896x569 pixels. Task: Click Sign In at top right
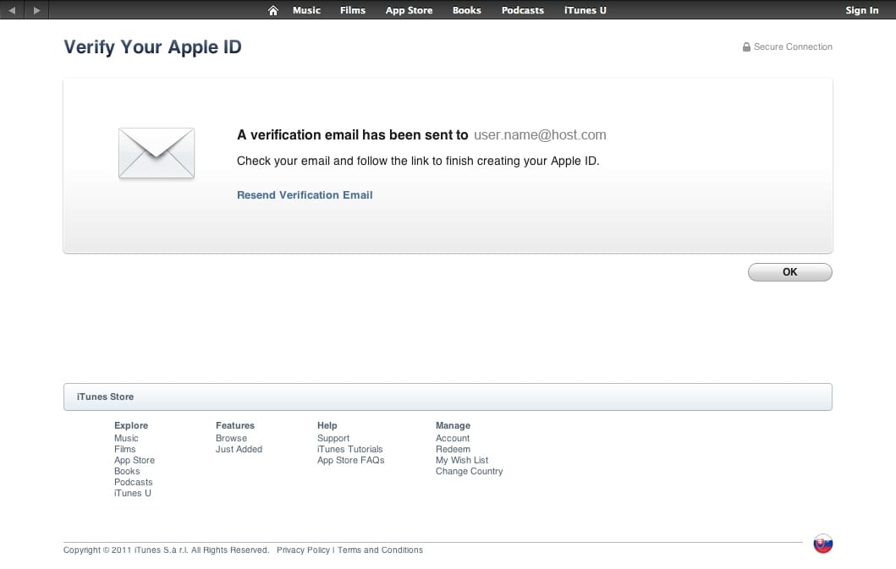point(861,10)
